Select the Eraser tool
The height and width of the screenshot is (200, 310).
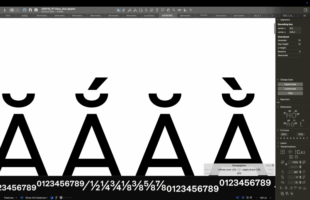point(135,10)
